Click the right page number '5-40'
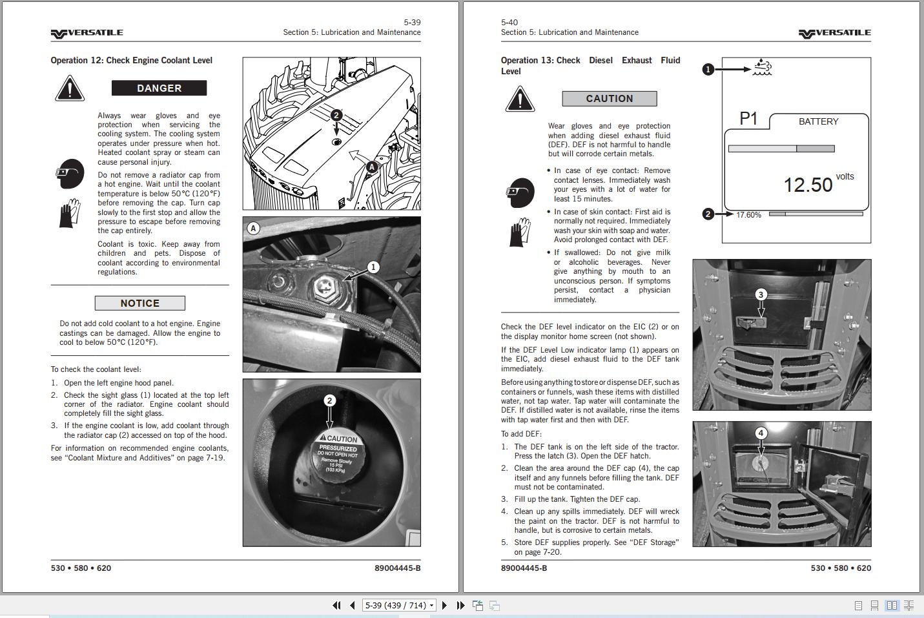 (x=509, y=23)
